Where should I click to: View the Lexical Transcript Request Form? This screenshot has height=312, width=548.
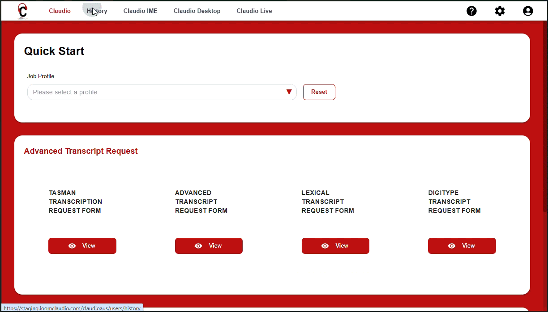coord(335,246)
